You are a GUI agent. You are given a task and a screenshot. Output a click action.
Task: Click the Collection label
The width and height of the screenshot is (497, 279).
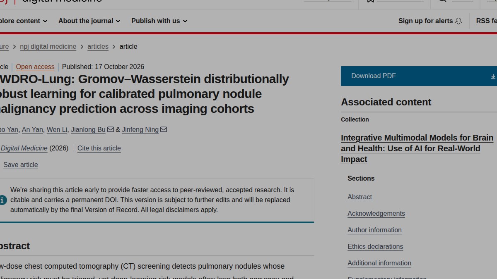[x=355, y=119]
